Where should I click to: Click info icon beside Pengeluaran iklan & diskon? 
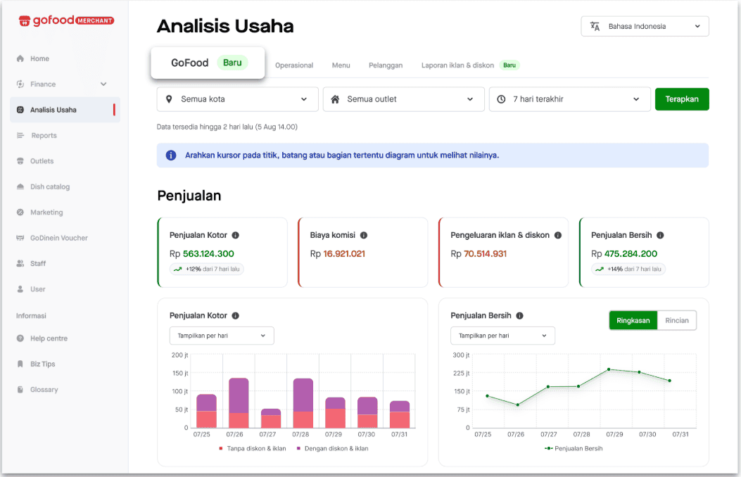coord(557,235)
